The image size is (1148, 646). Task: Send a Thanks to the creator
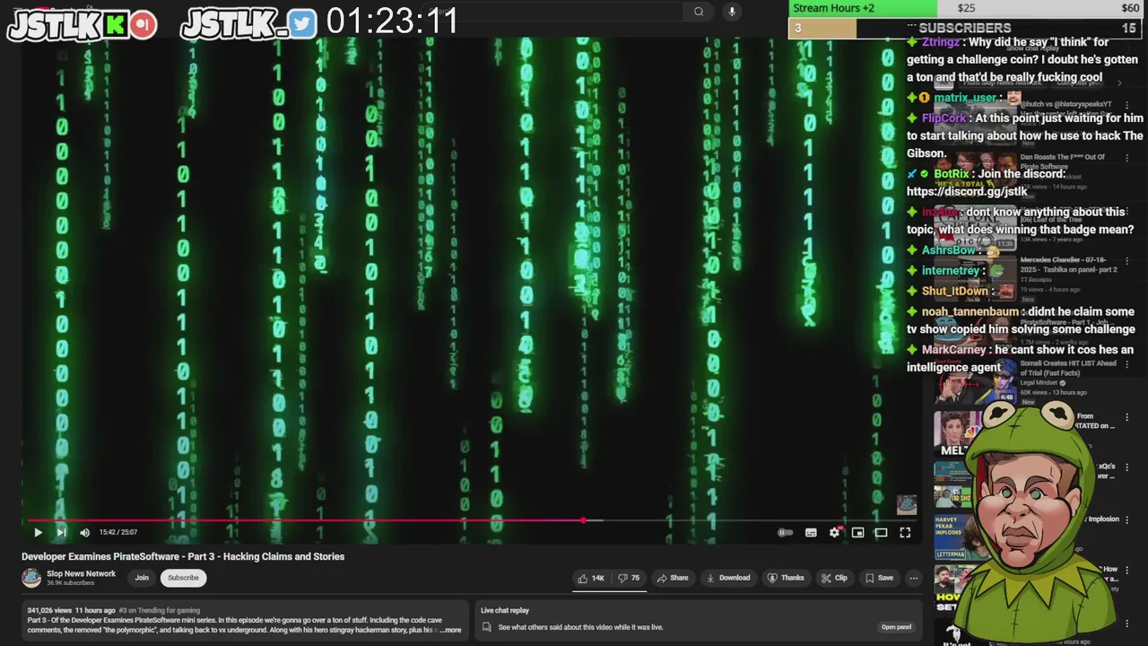tap(786, 578)
